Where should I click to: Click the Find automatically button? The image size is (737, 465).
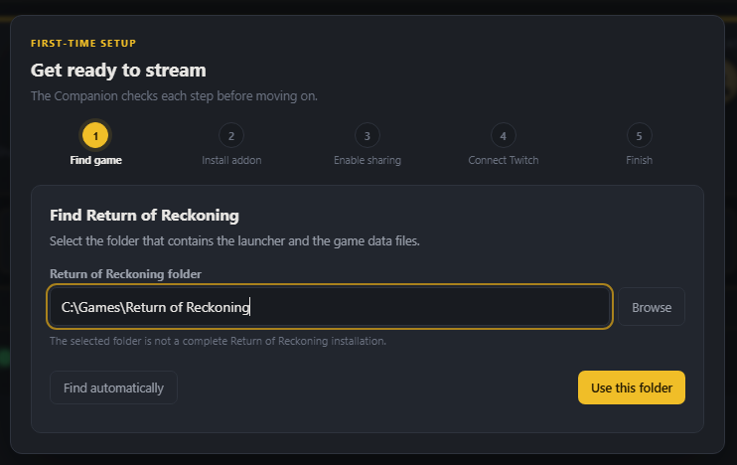coord(113,387)
